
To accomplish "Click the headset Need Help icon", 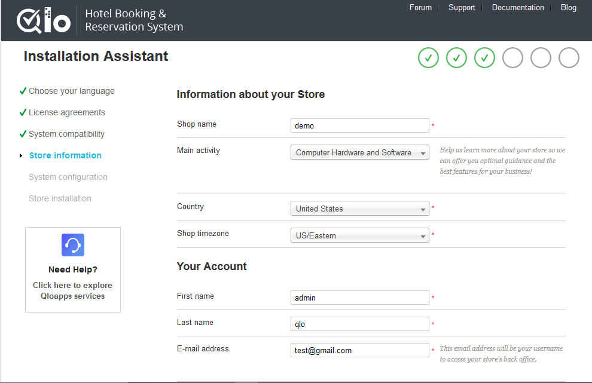I will click(x=73, y=245).
